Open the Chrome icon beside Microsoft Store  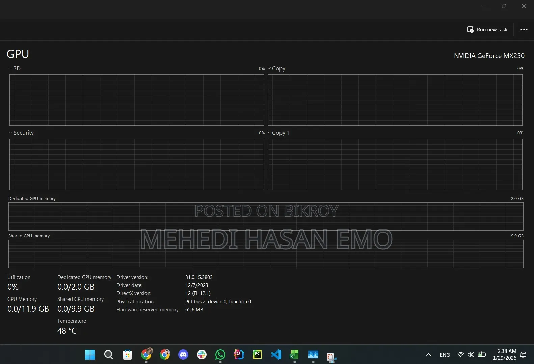click(146, 355)
